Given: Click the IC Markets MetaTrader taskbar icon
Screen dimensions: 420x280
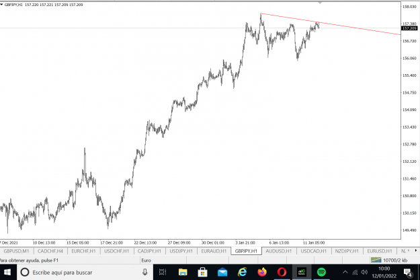Looking at the screenshot, I should coord(302,272).
